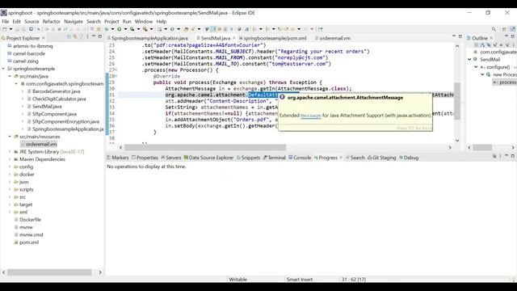Viewport: 517px width, 291px height.
Task: Click the editor horizontal scrollbar thumb
Action: click(x=205, y=147)
